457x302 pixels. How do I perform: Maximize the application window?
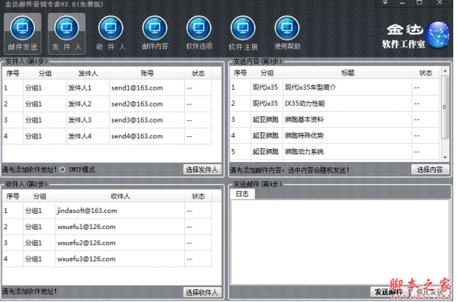(x=419, y=2)
